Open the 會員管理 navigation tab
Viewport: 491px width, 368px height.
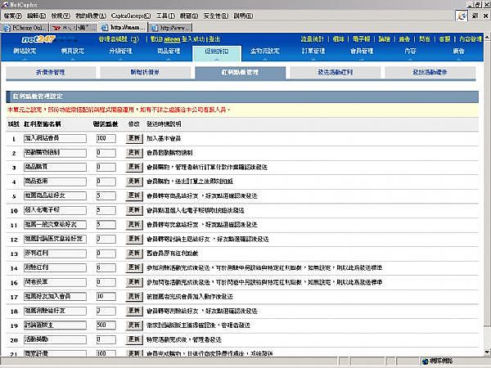pyautogui.click(x=363, y=51)
